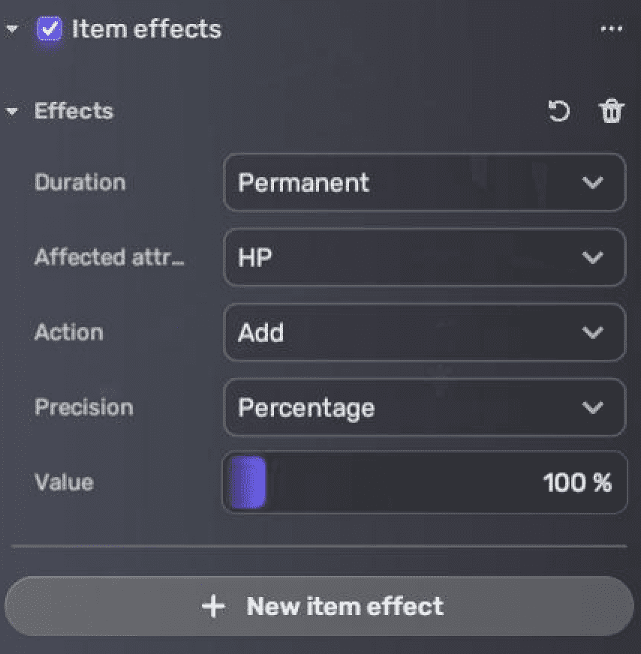Open the Item effects options ellipsis

point(612,28)
